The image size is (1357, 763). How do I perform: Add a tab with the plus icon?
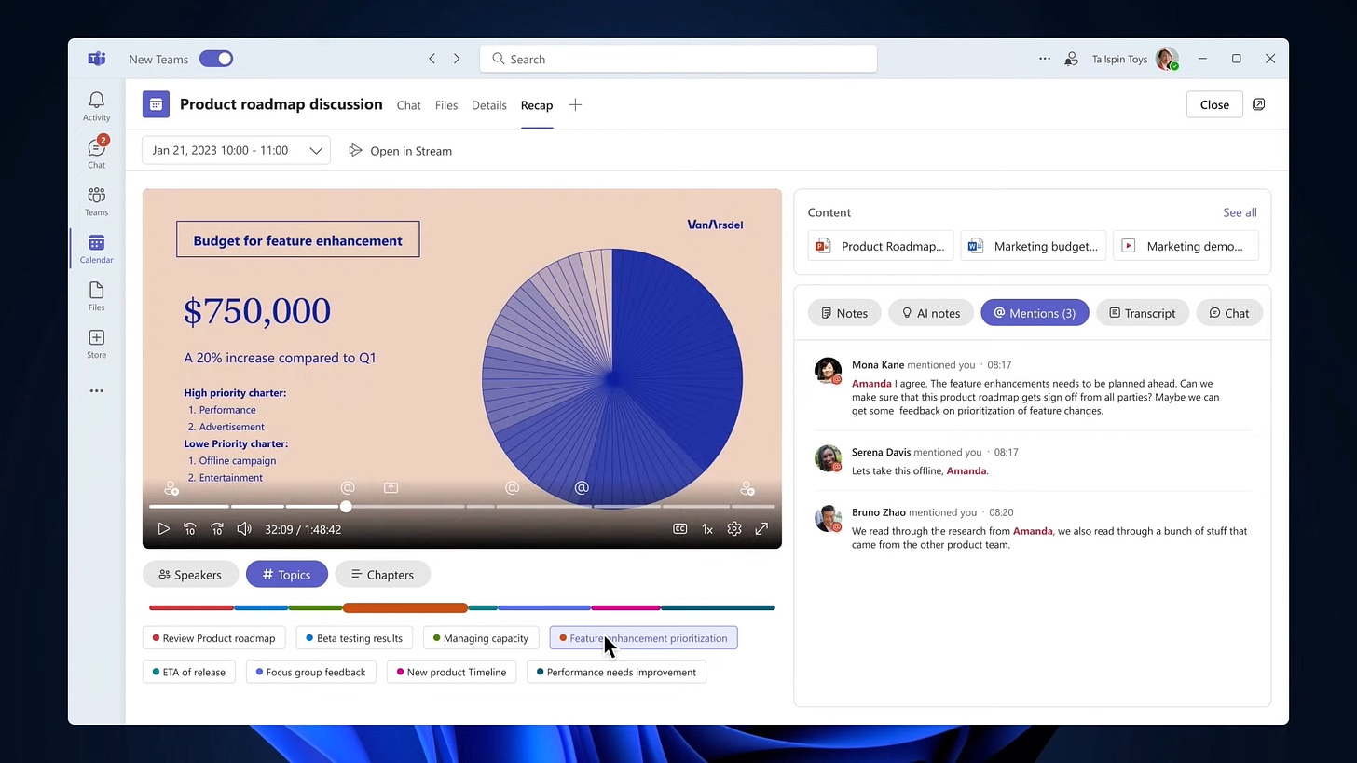pos(575,105)
